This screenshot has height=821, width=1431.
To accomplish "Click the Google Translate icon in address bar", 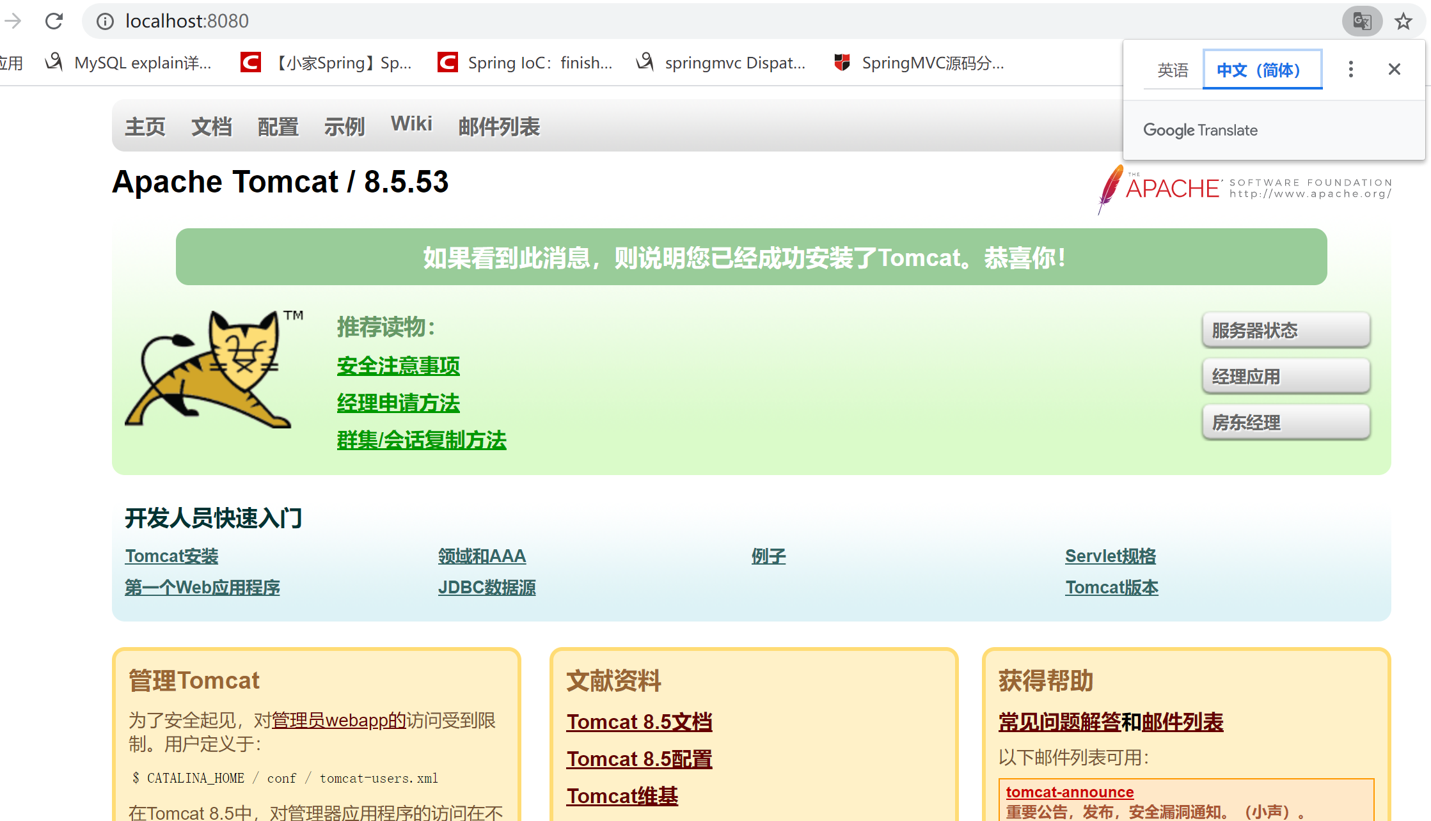I will pyautogui.click(x=1362, y=21).
